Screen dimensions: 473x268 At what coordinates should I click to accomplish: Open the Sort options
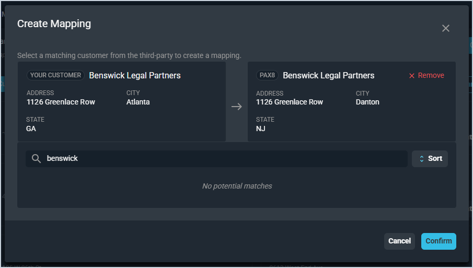pos(430,159)
